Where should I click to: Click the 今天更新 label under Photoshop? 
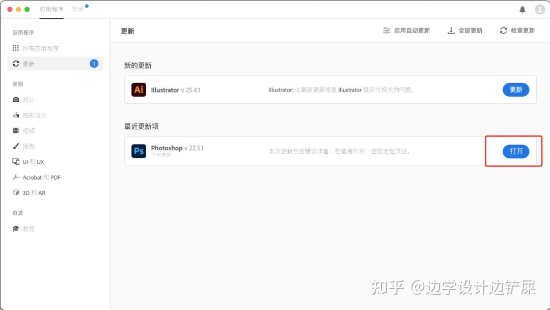[x=161, y=155]
